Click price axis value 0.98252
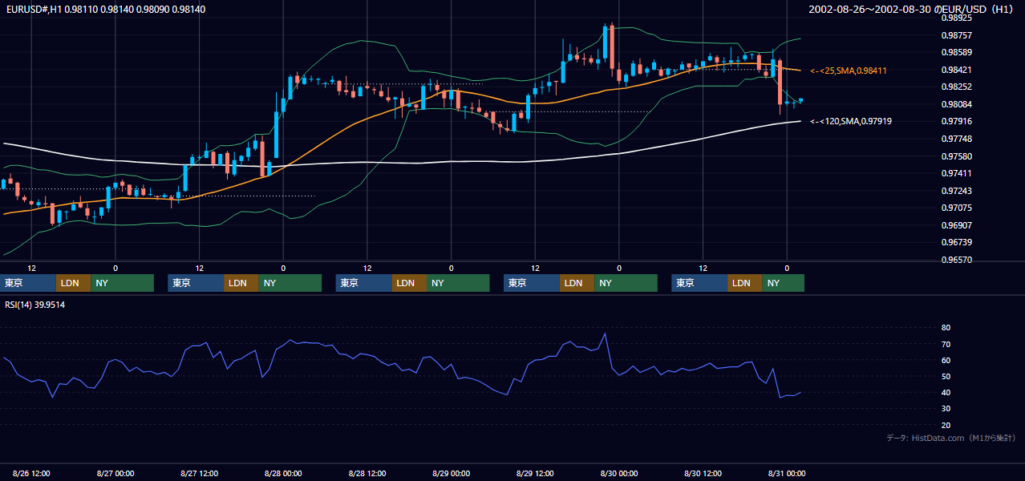 point(957,87)
